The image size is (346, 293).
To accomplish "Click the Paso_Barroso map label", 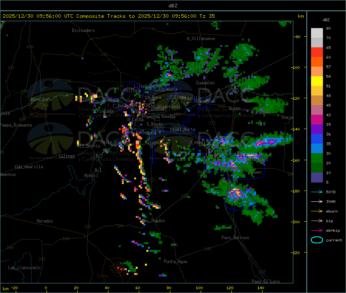I will [235, 238].
